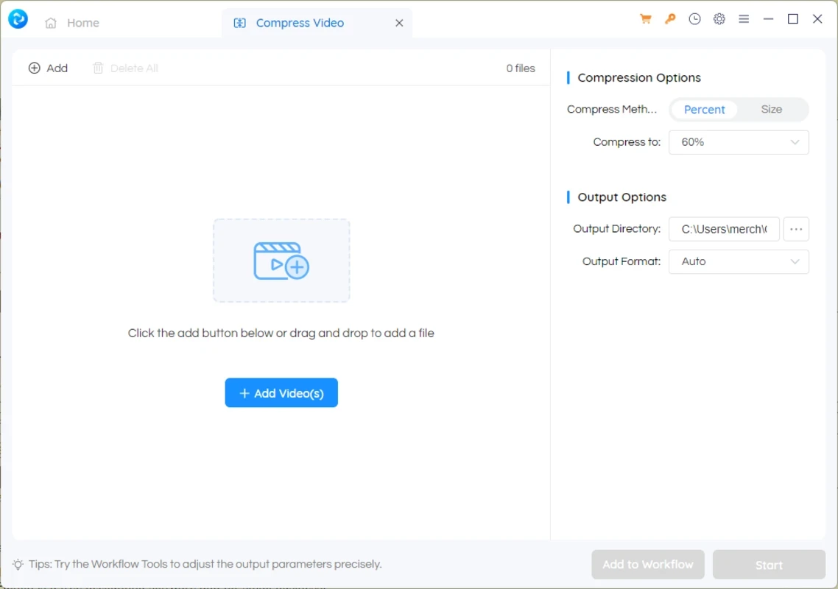Expand the Compress to 60% dropdown

pyautogui.click(x=739, y=142)
